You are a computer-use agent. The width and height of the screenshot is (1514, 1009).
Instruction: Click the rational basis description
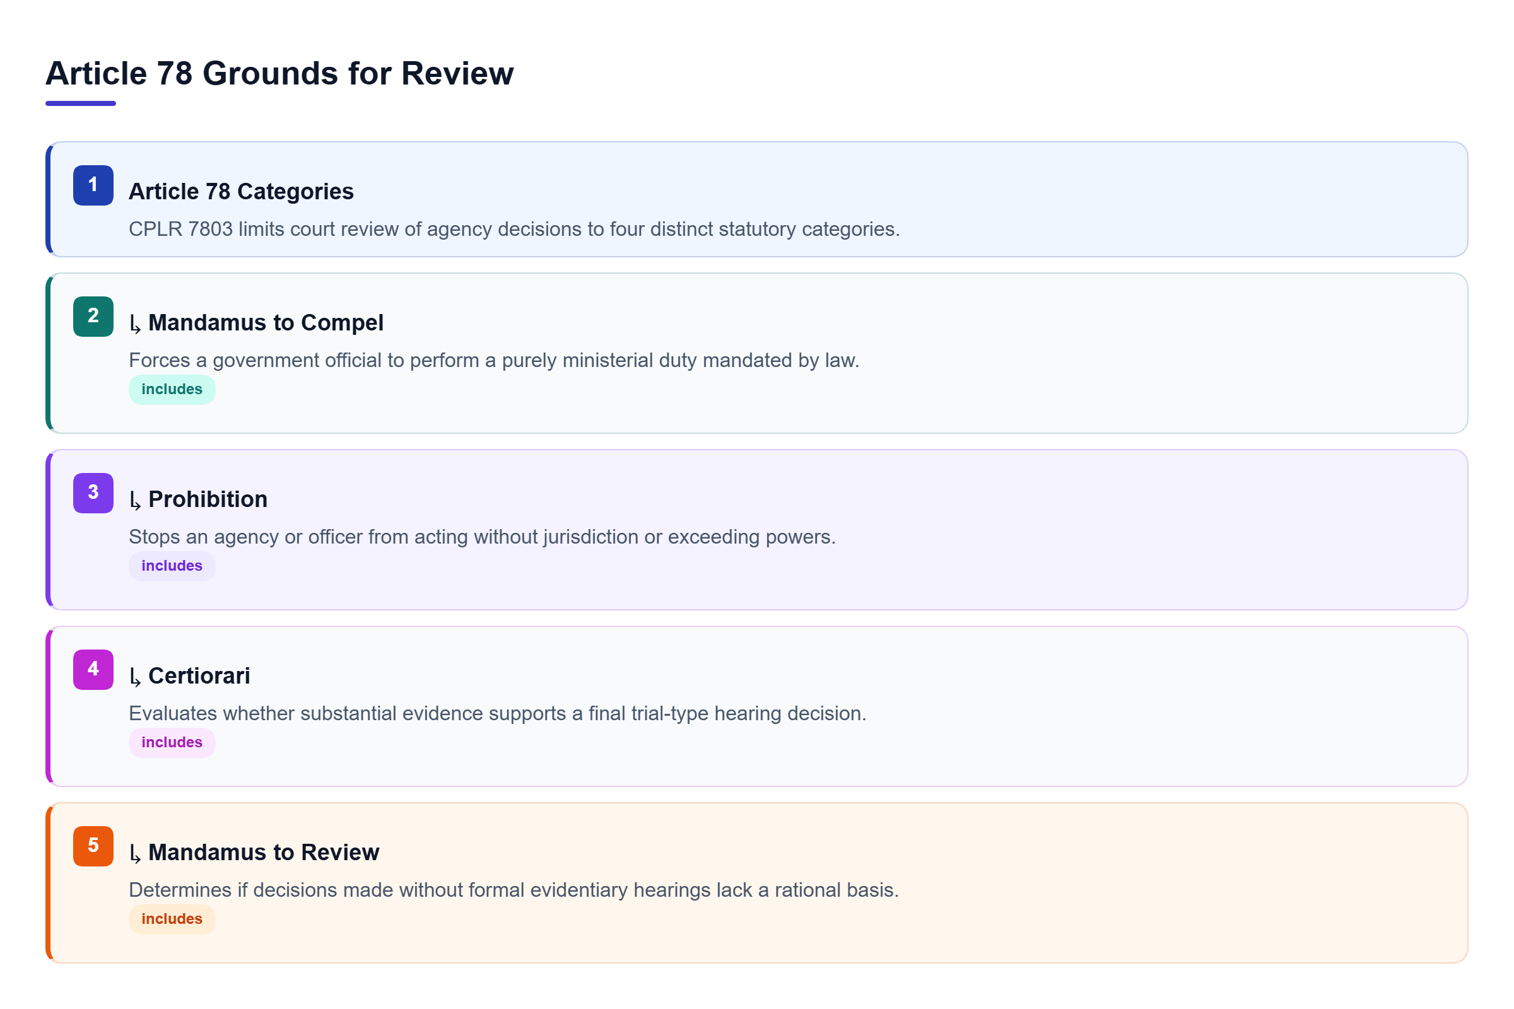coord(513,890)
